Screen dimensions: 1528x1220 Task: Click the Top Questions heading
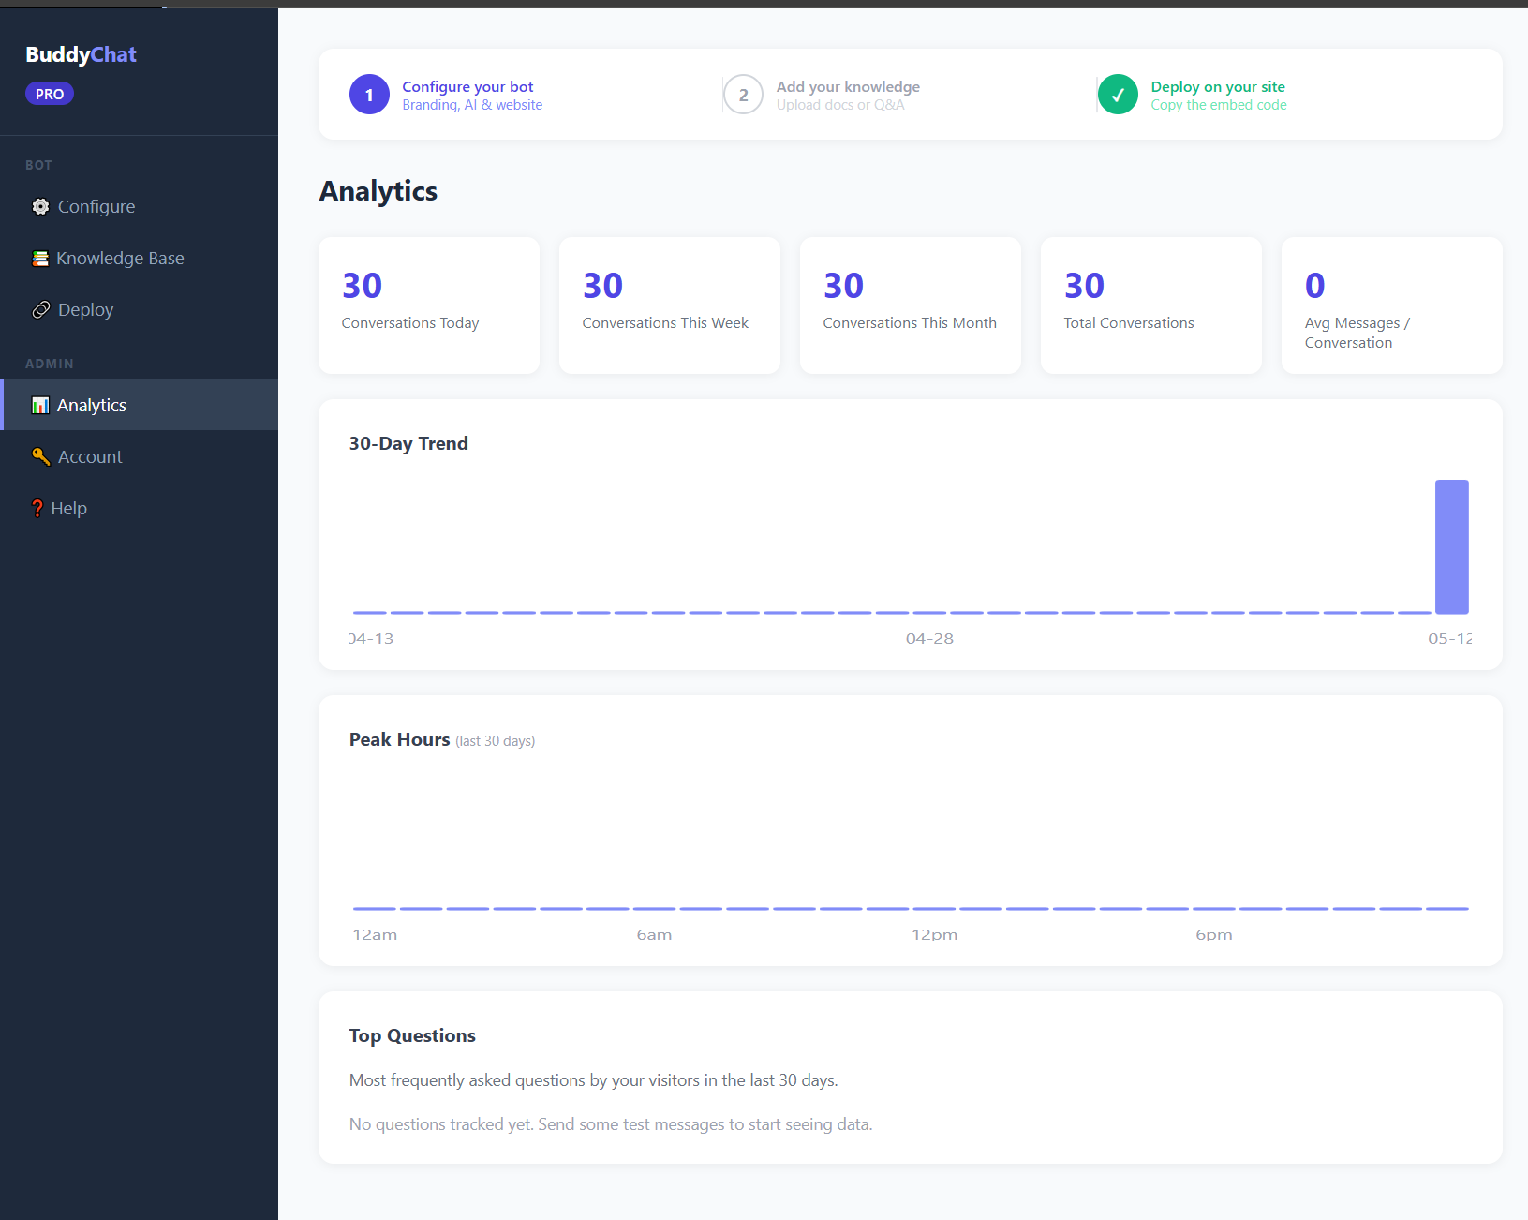pyautogui.click(x=412, y=1035)
